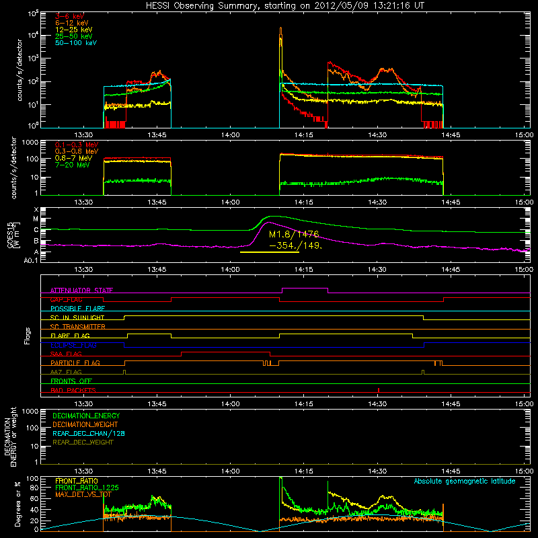Click the Absolute geomagnetic latitude label
The width and height of the screenshot is (538, 538).
tap(465, 481)
